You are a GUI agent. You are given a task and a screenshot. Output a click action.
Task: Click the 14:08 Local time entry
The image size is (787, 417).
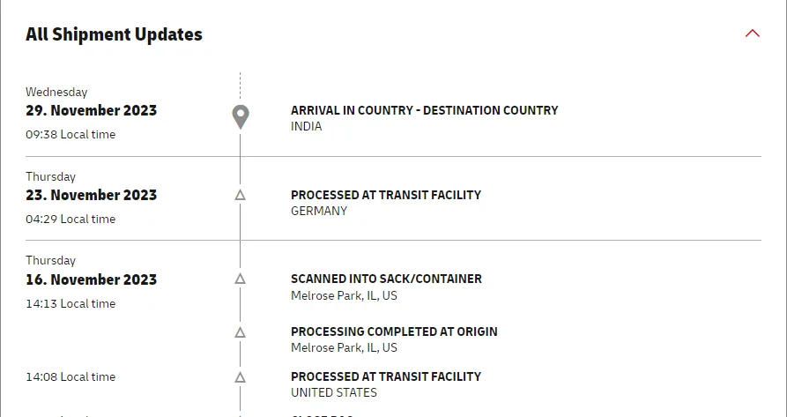coord(70,377)
